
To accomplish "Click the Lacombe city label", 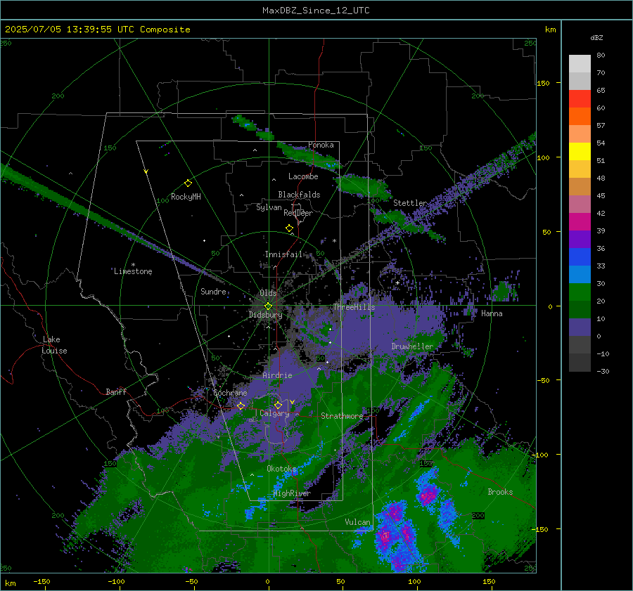I will coord(303,176).
